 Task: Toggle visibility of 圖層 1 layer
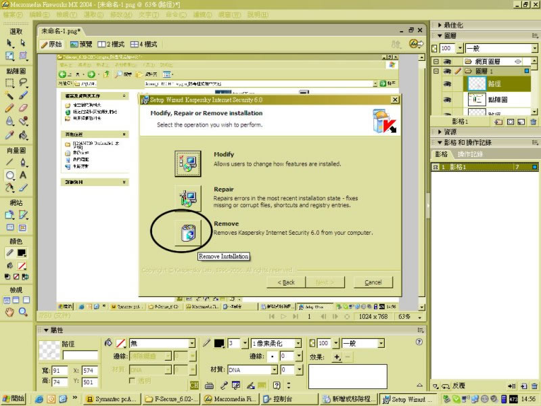[448, 71]
